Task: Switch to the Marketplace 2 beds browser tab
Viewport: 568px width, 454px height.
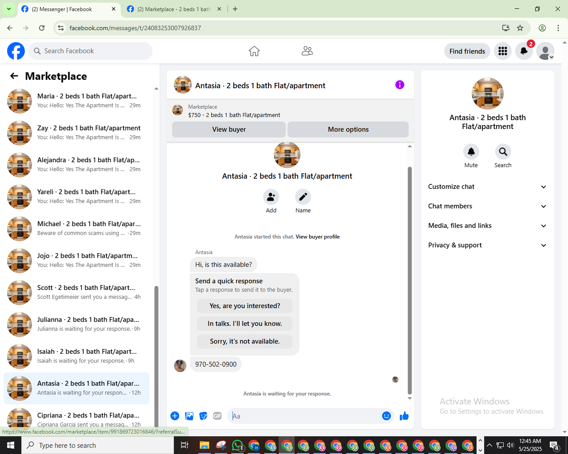Action: tap(174, 9)
